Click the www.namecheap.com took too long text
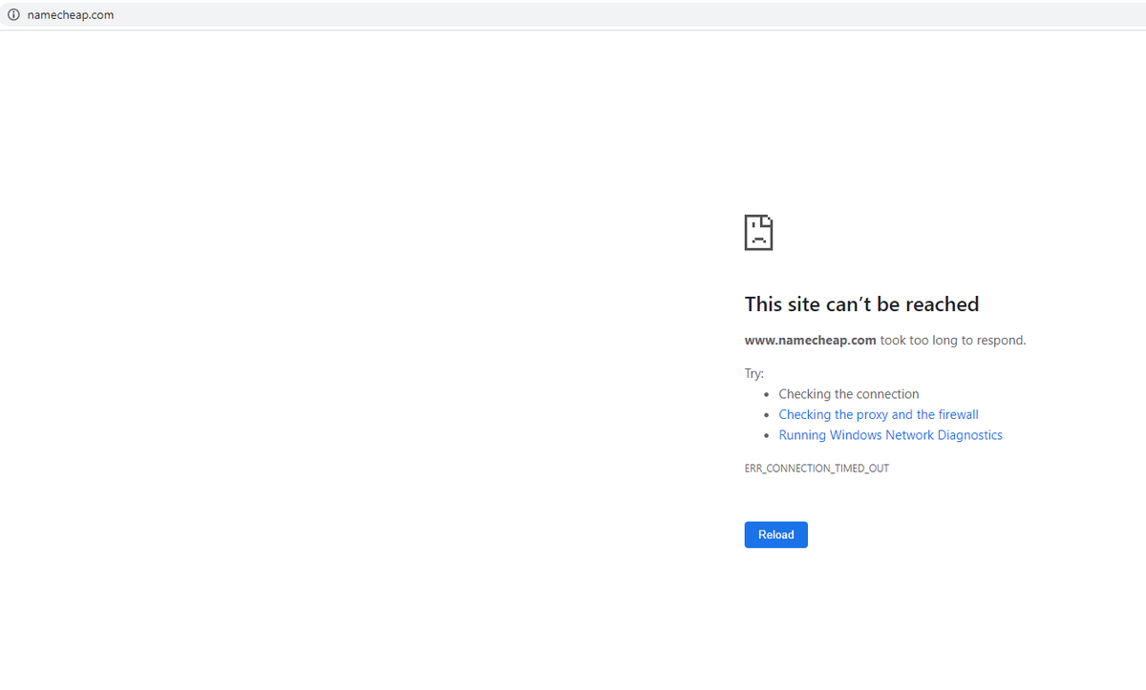The width and height of the screenshot is (1146, 690). click(x=885, y=340)
